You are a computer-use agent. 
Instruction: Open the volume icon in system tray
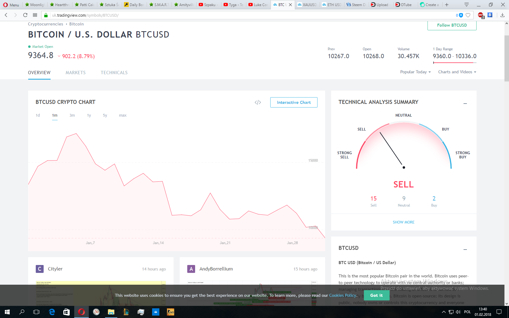[458, 312]
